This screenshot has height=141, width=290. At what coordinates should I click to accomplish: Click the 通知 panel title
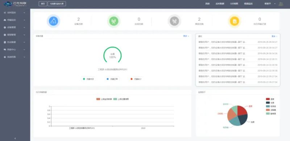200,37
